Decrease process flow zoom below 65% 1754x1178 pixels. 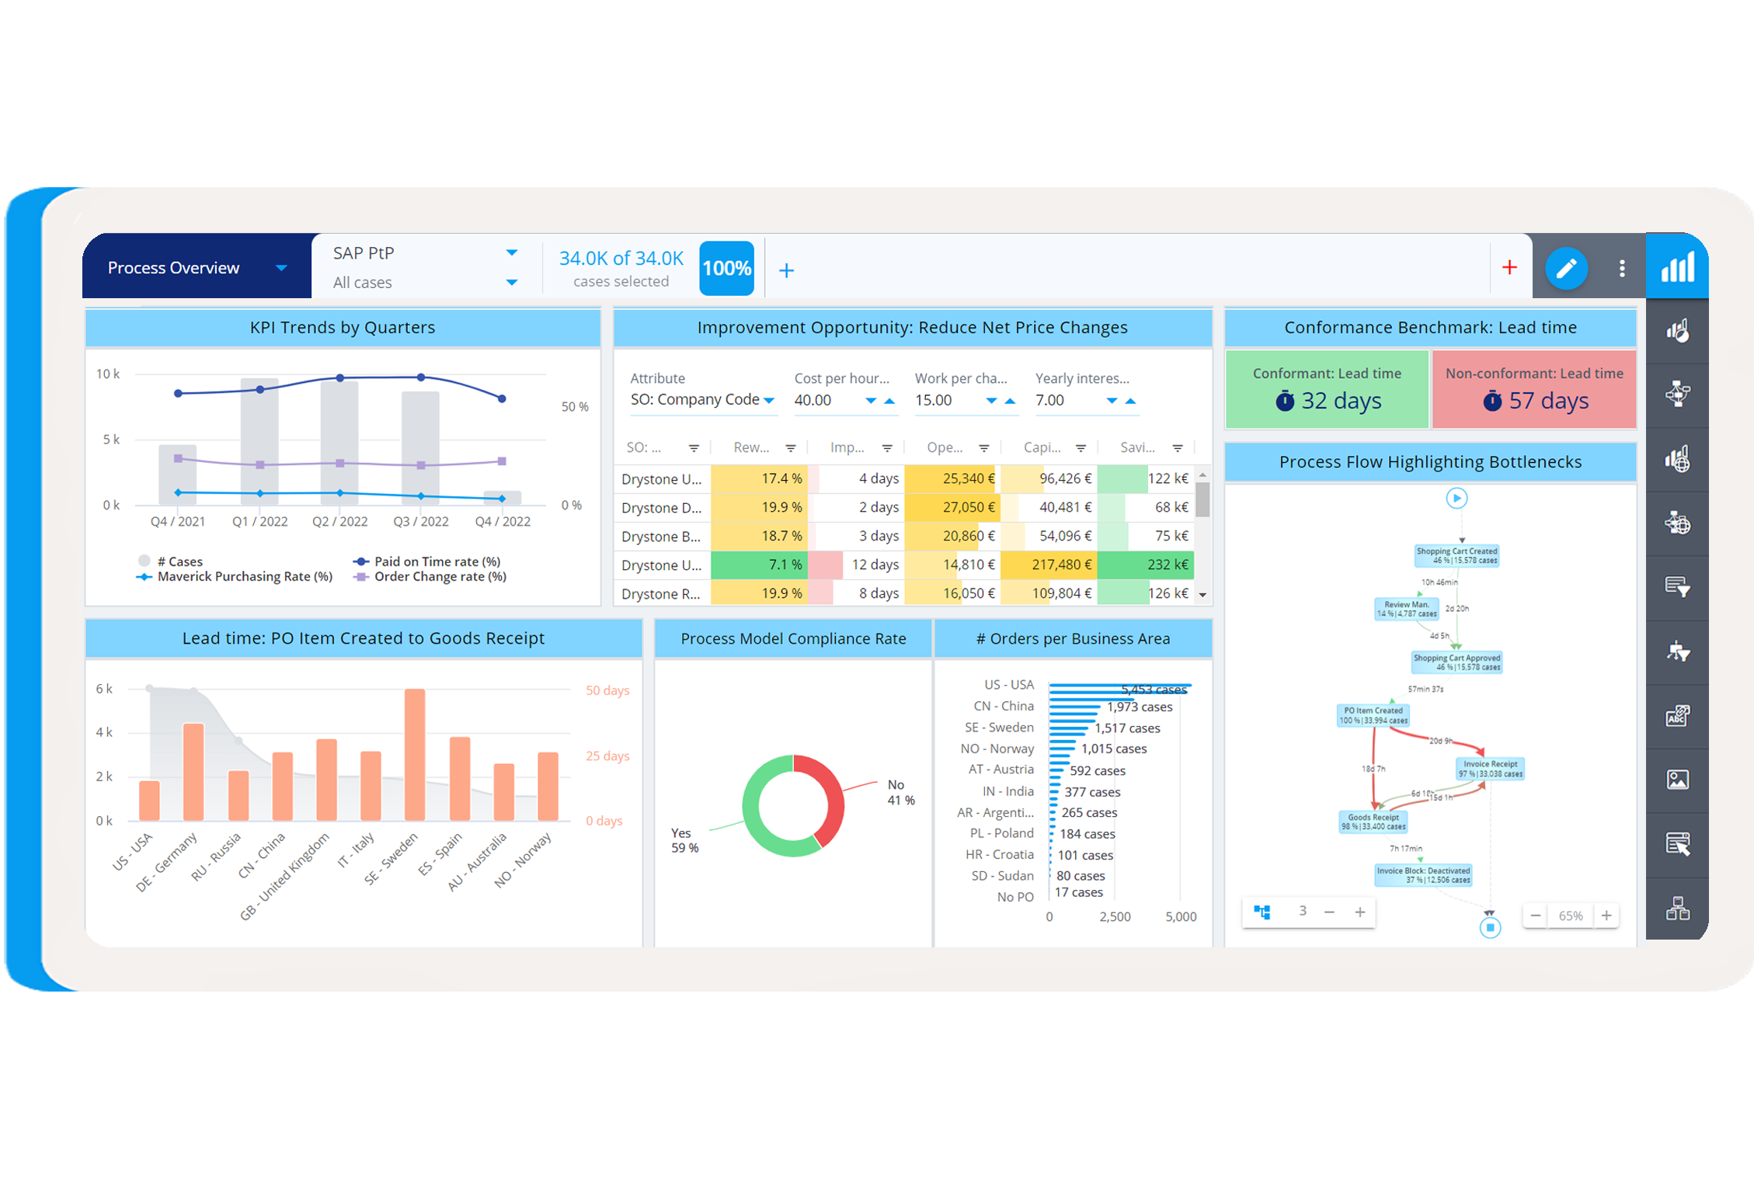(x=1535, y=916)
